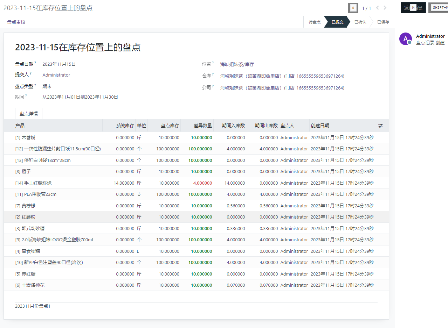The height and width of the screenshot is (328, 448).
Task: Sort the table by 产品 column header
Action: point(20,126)
